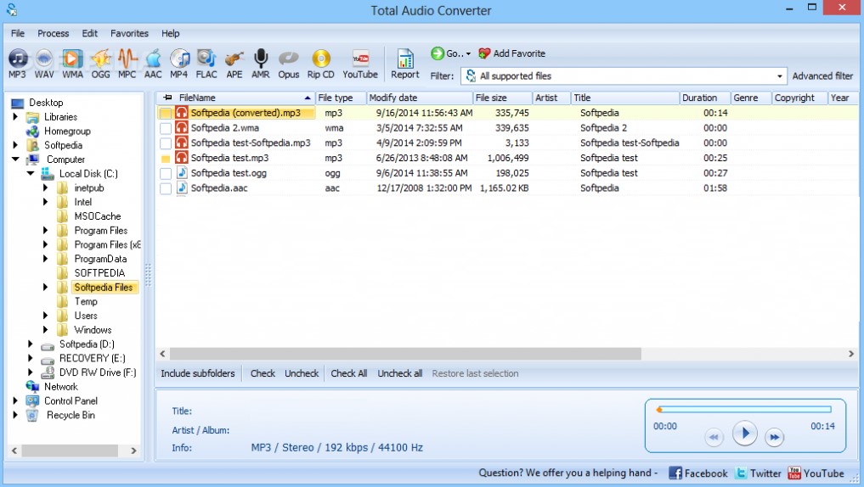Click the Check button
Screen dimensions: 864x487
coord(263,373)
